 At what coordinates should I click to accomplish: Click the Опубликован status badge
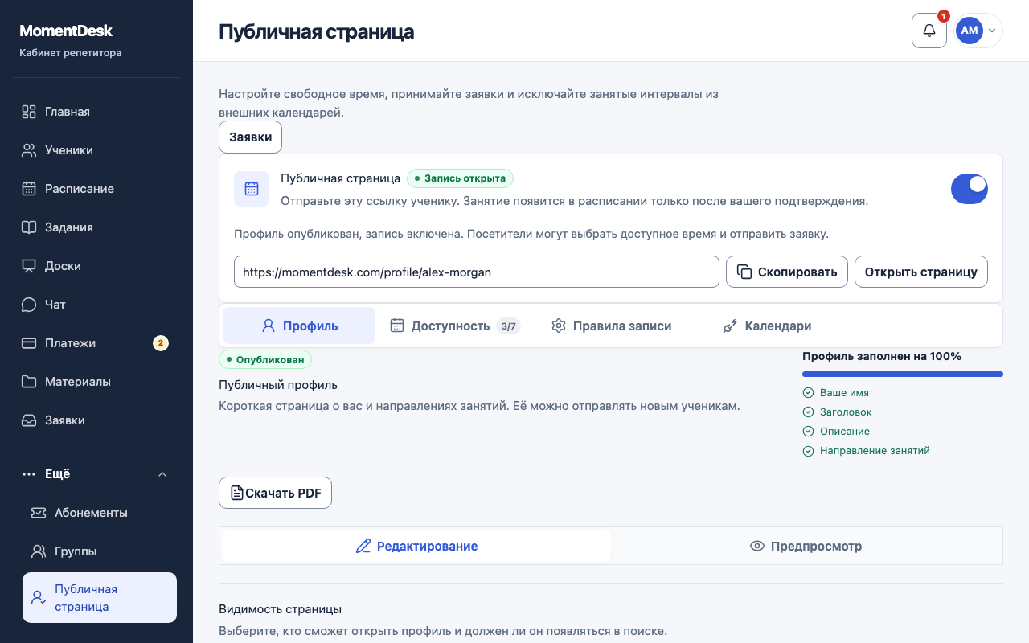pyautogui.click(x=265, y=360)
